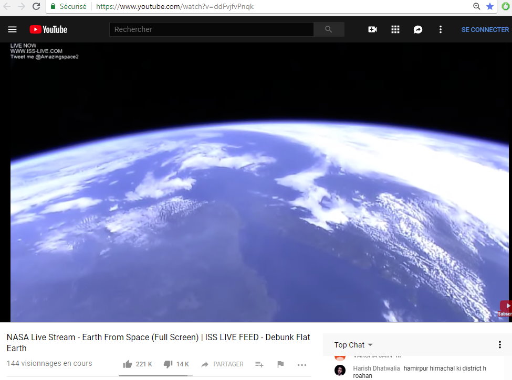Like the video with the thumbs up
512x380 pixels.
click(128, 364)
